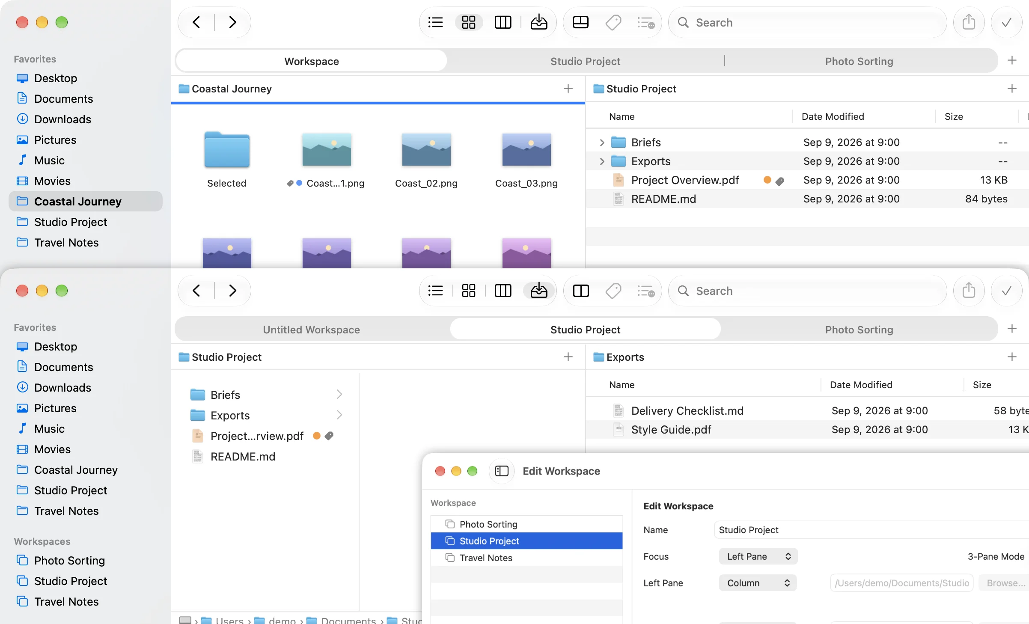
Task: Open the tag icon in top window toolbar
Action: pyautogui.click(x=613, y=22)
